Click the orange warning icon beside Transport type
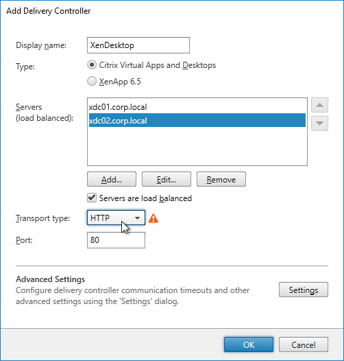The image size is (344, 361). pyautogui.click(x=153, y=218)
